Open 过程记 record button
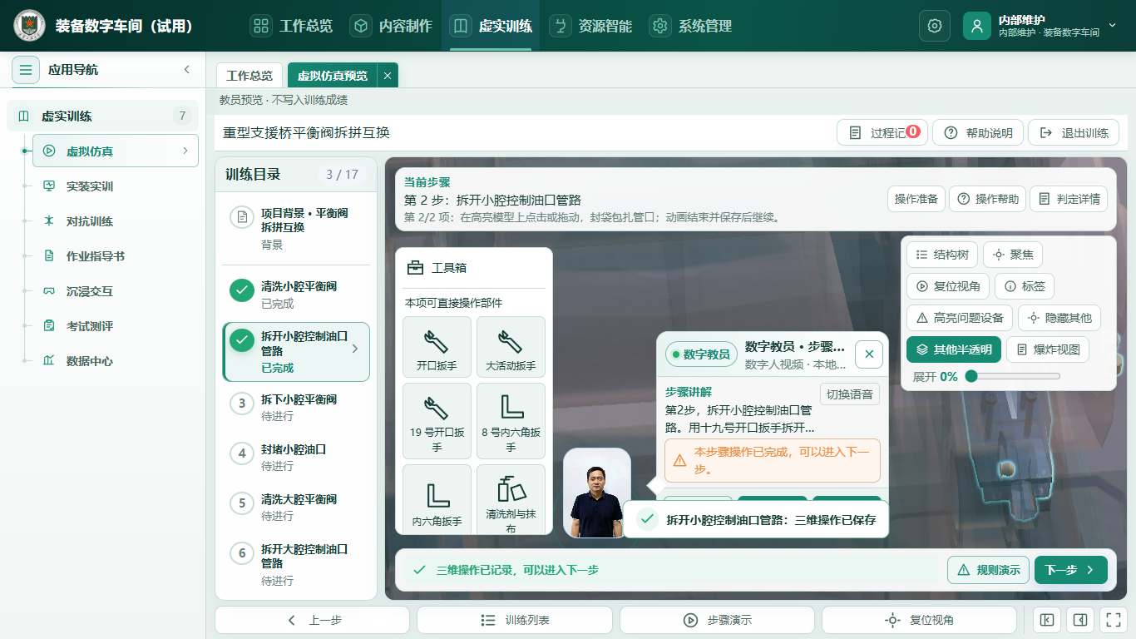Screen dimensions: 1136x639 pos(882,133)
